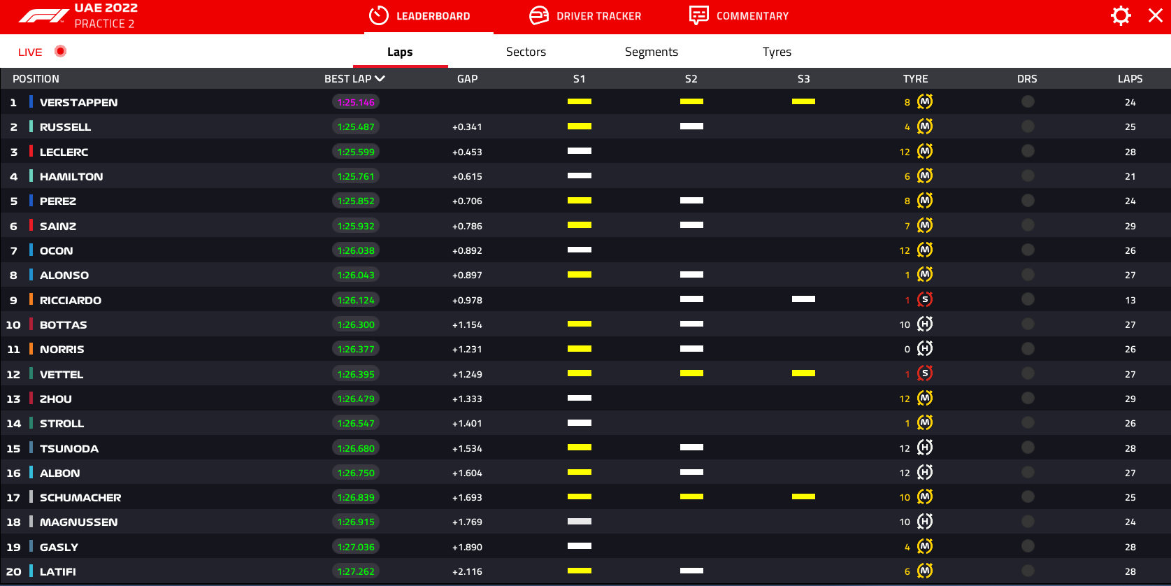Click the Leaderboard stopwatch icon
The image size is (1171, 586).
tap(379, 15)
